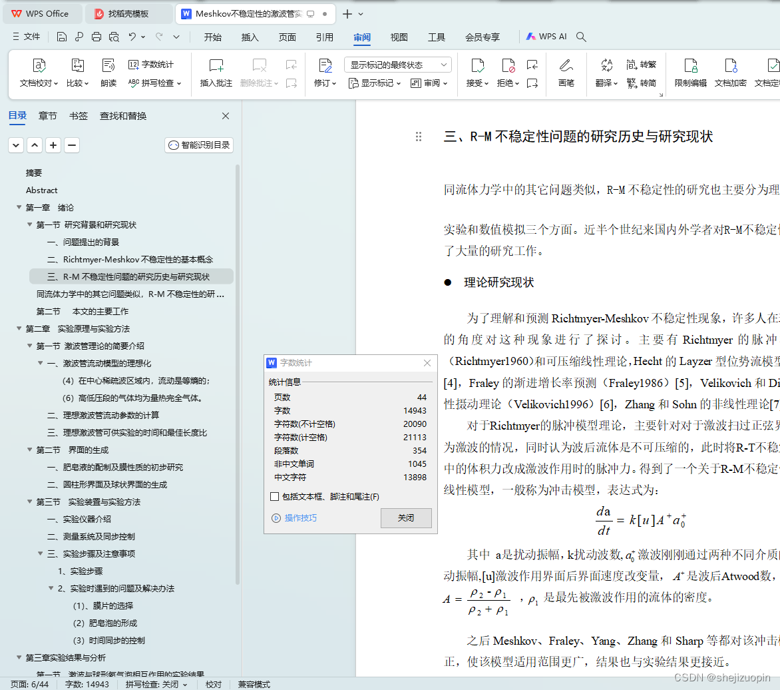Open the 文件 menu

[x=27, y=37]
